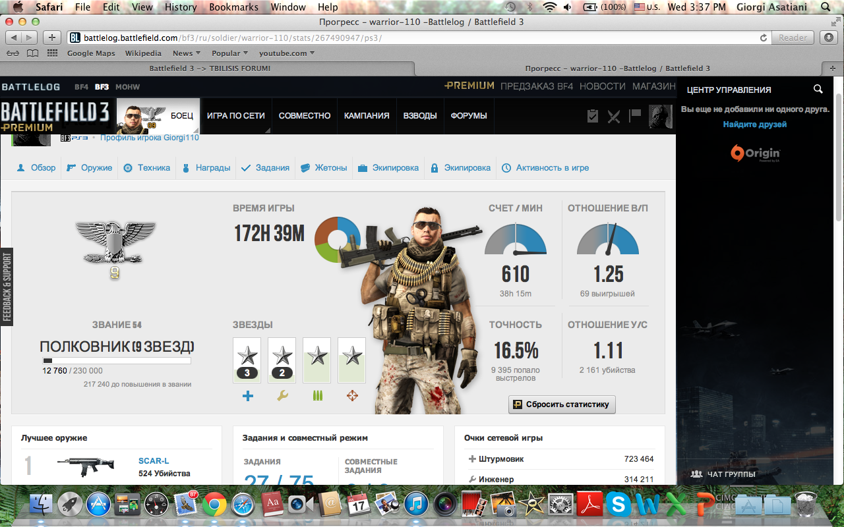This screenshot has height=527, width=844.
Task: Open the МАГАЗИН store link
Action: pyautogui.click(x=654, y=86)
